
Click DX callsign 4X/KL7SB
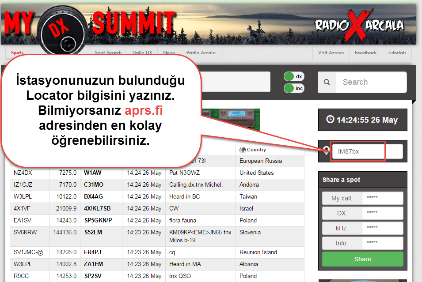point(97,208)
